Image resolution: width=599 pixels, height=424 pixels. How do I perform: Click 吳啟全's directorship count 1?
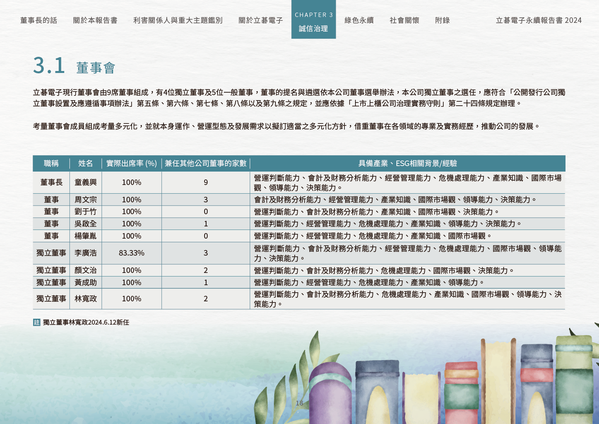(206, 224)
